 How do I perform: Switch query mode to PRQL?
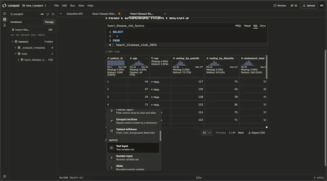pyautogui.click(x=238, y=26)
